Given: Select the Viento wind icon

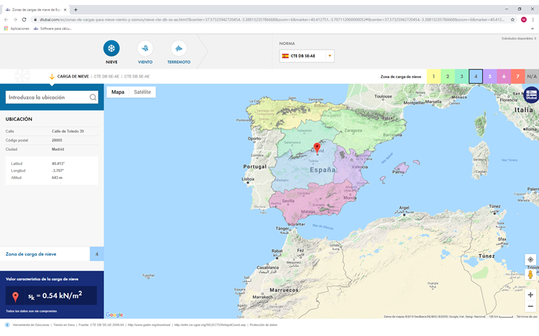Looking at the screenshot, I should 145,48.
